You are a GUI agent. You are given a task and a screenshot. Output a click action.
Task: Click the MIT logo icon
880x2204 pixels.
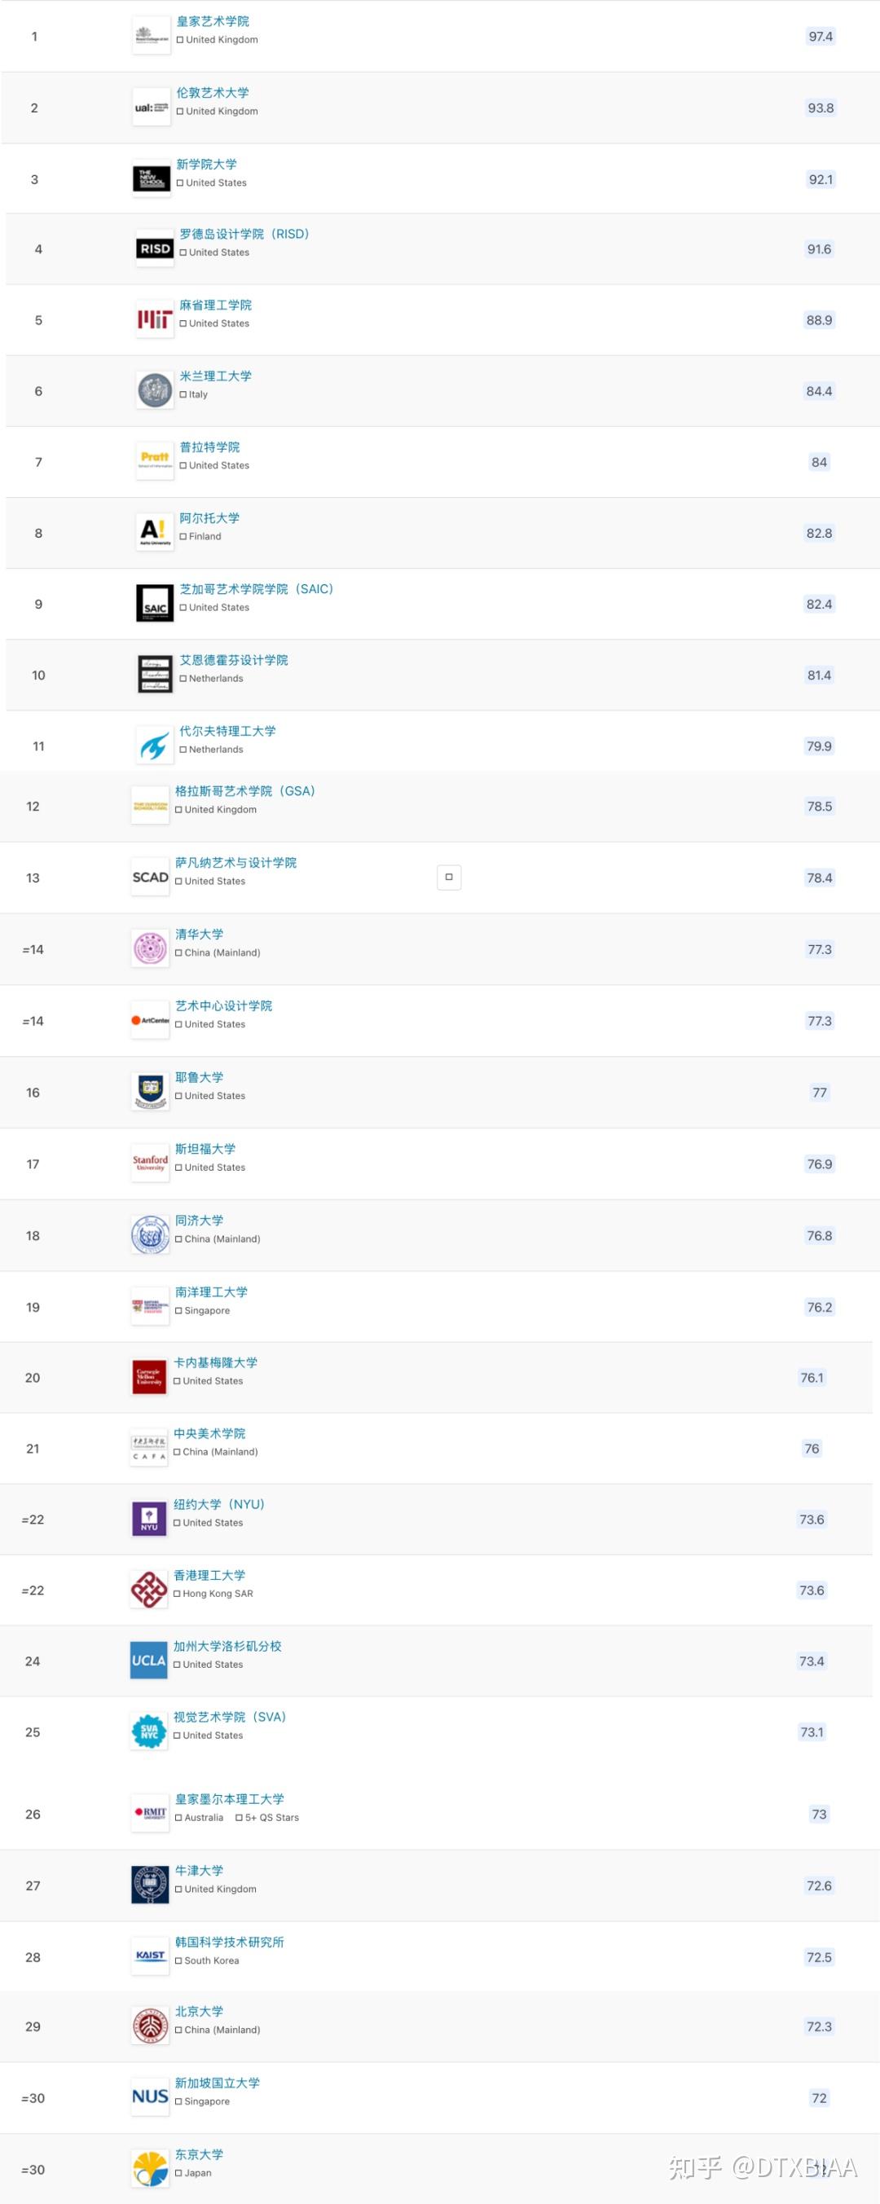point(155,320)
